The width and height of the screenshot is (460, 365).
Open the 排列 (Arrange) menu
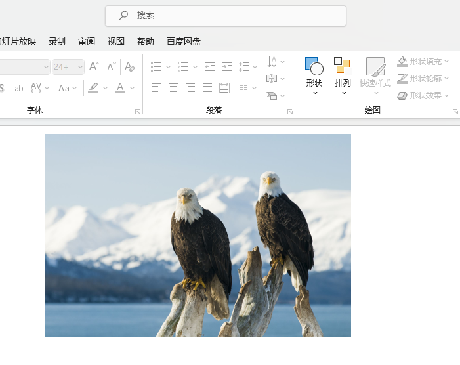tap(343, 75)
